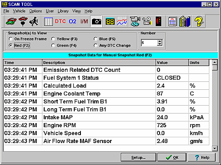The image size is (221, 165).
Task: Open the File menu
Action: [6, 11]
